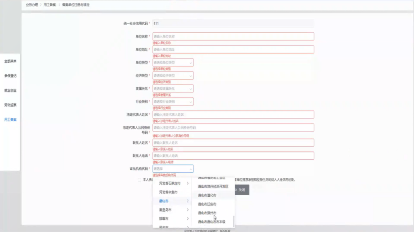Click the arrow next to 唐山市
This screenshot has width=414, height=232.
(x=188, y=201)
